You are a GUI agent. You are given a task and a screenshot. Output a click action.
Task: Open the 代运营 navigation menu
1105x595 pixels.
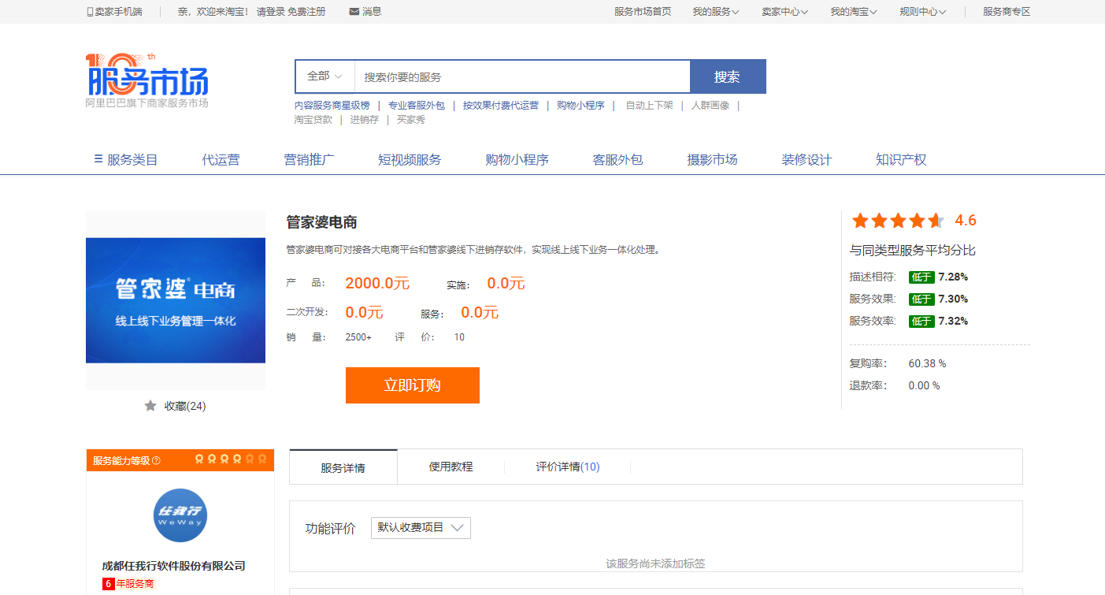pos(221,160)
